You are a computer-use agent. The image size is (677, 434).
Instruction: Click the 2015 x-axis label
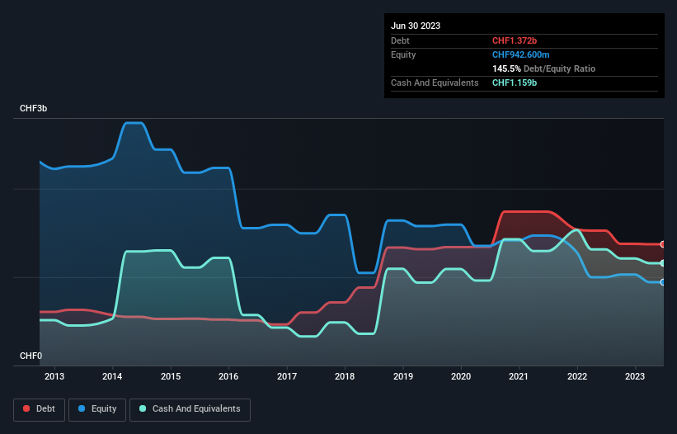[x=171, y=376]
